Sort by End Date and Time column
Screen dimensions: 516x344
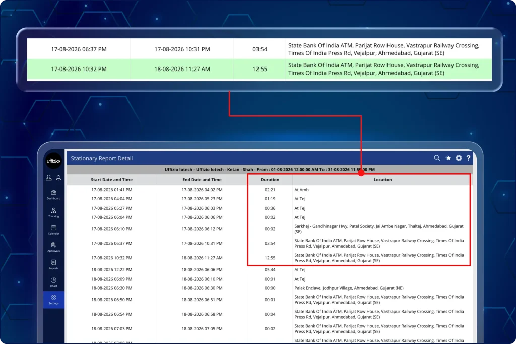click(x=202, y=180)
